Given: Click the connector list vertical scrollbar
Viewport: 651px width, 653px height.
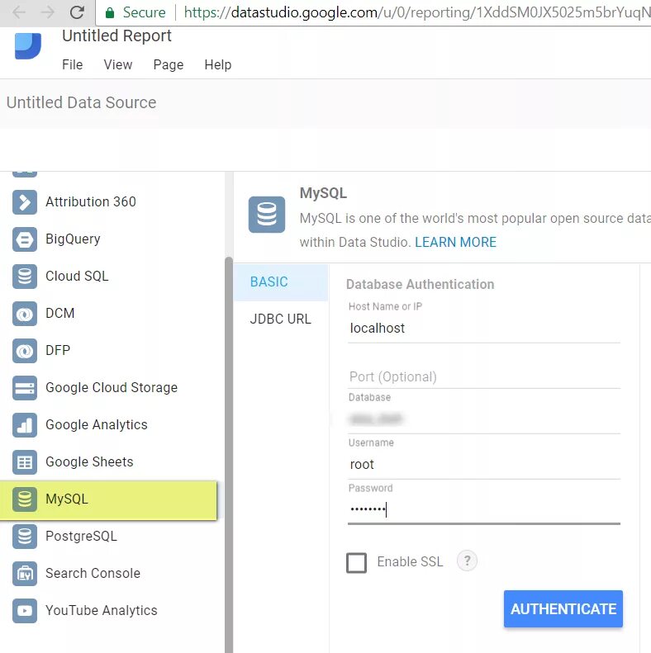Looking at the screenshot, I should (228, 454).
